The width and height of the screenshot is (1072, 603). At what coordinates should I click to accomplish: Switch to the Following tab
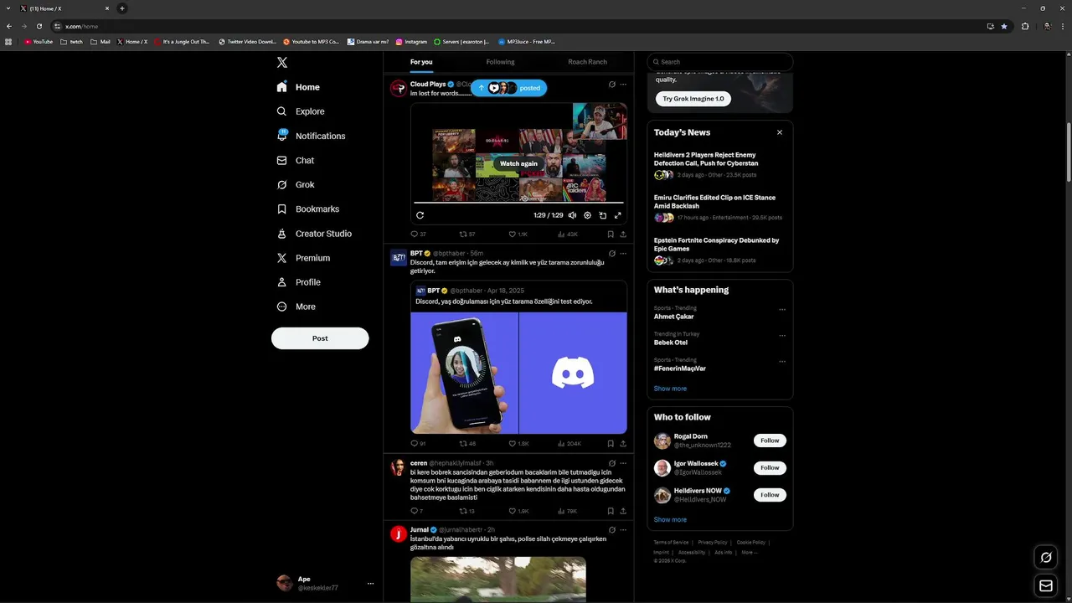coord(500,62)
